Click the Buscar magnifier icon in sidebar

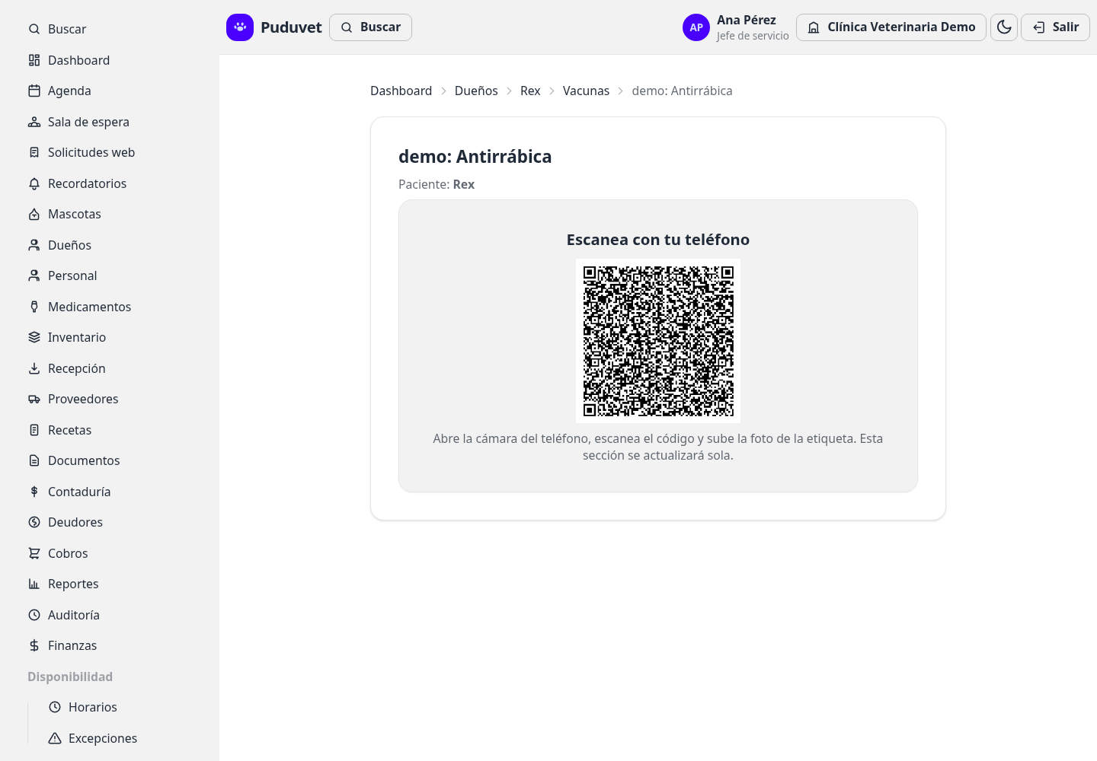(34, 29)
